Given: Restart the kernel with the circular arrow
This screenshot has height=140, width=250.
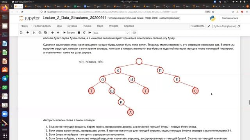Looking at the screenshot, I should tap(84, 33).
